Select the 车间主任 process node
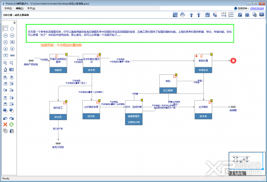 click(x=203, y=63)
